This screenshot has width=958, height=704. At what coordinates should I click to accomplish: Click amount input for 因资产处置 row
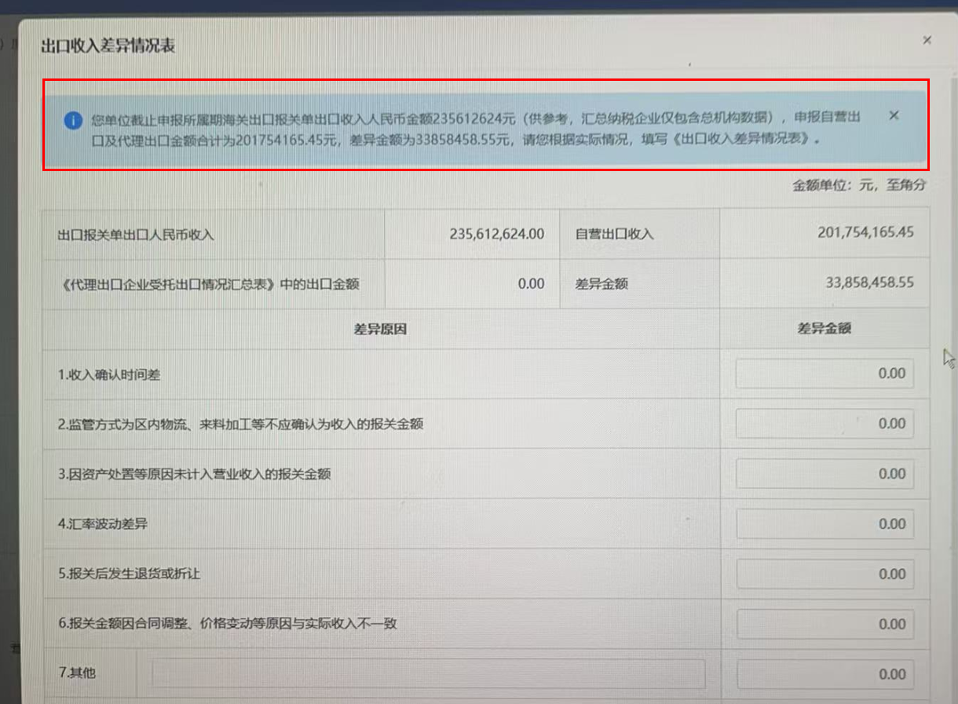click(x=825, y=474)
